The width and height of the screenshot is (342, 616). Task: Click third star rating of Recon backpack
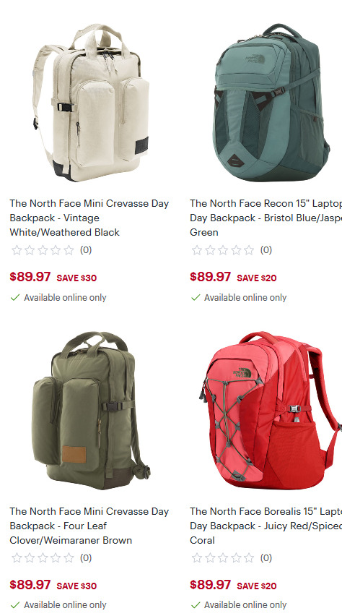point(223,250)
